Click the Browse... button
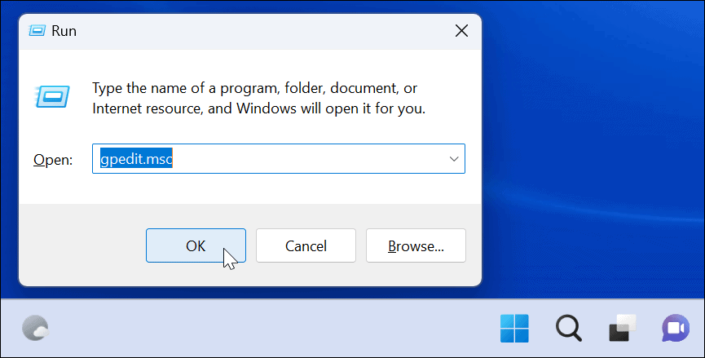Image resolution: width=705 pixels, height=358 pixels. tap(416, 245)
